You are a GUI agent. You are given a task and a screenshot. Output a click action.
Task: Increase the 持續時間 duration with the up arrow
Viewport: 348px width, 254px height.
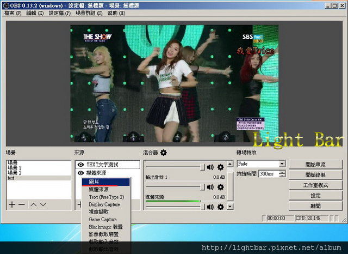[x=282, y=172]
